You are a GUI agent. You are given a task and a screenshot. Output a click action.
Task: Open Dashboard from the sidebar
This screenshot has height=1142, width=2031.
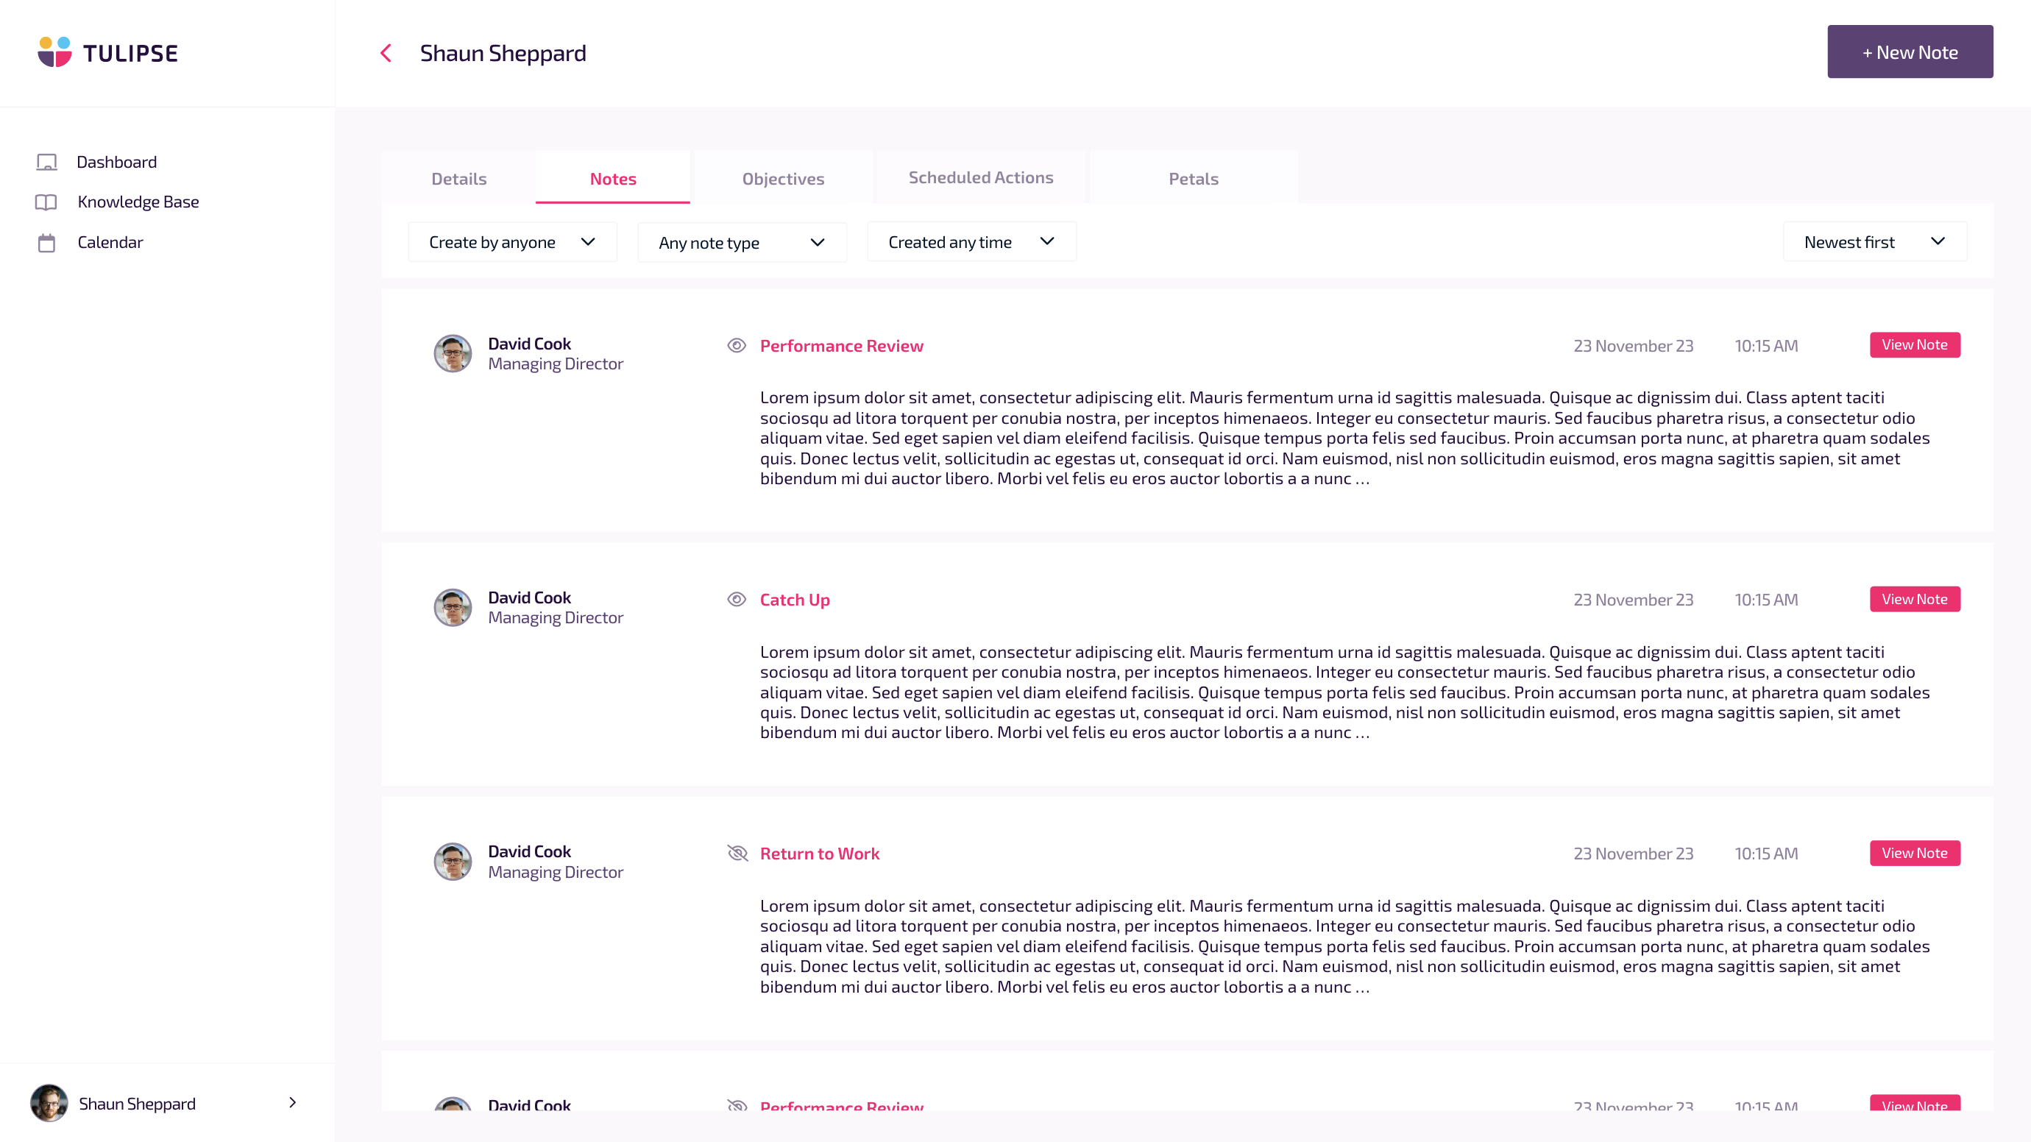(x=117, y=162)
